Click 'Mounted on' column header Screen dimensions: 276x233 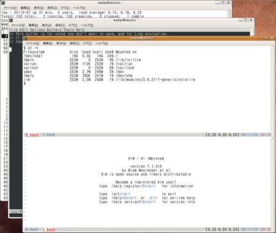126,52
